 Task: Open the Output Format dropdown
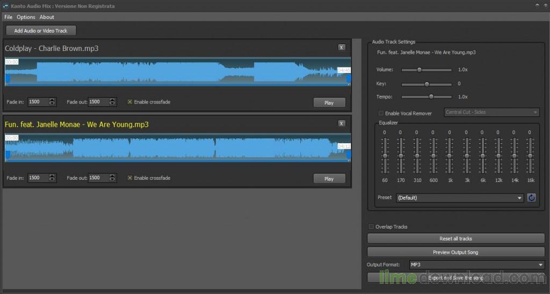pyautogui.click(x=477, y=264)
